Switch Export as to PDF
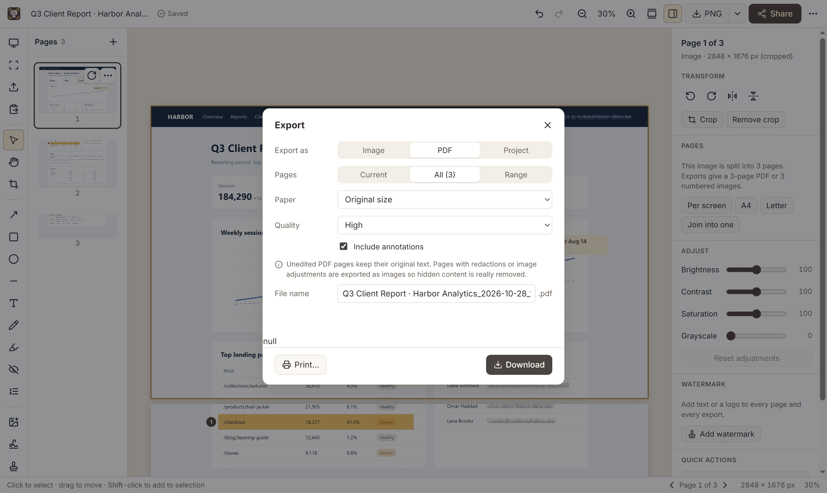827x493 pixels. (x=445, y=150)
